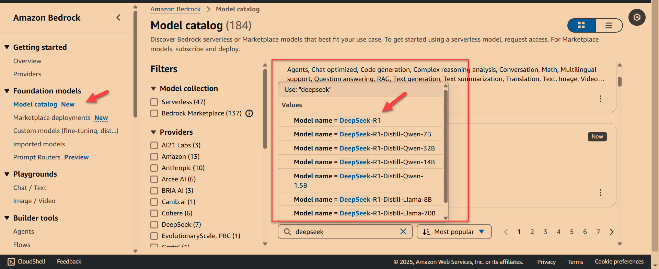This screenshot has width=659, height=269.
Task: Filter by Arcee AI provider
Action: click(x=154, y=179)
